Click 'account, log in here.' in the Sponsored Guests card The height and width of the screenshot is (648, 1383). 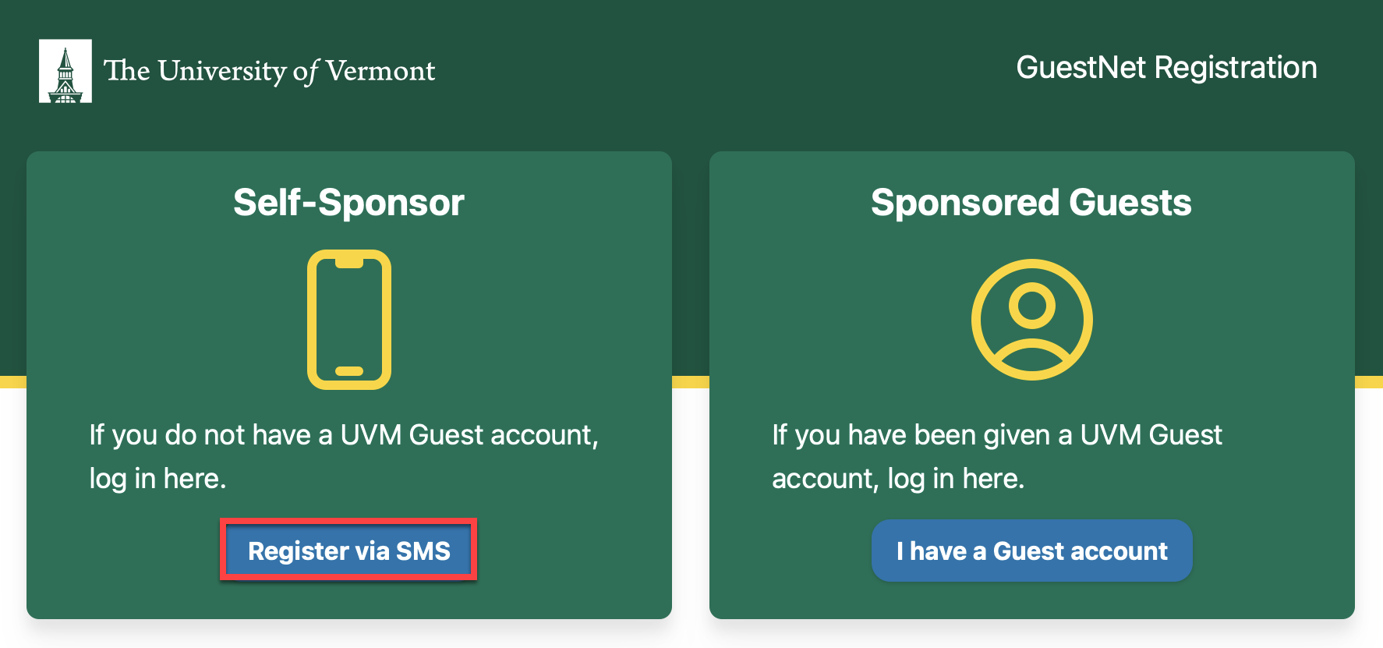898,478
